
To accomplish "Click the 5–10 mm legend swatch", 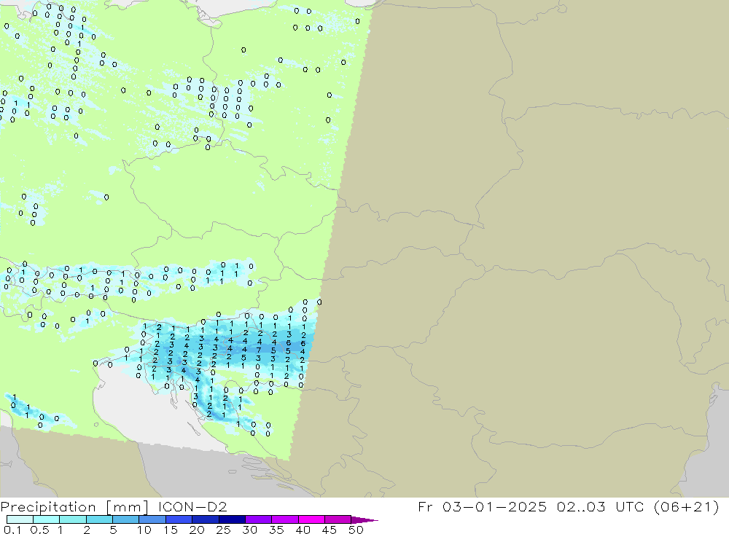I will coord(125,519).
